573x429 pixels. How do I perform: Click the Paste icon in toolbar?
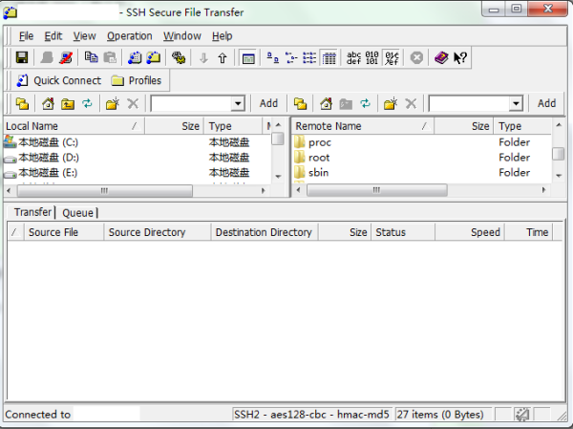pyautogui.click(x=110, y=57)
